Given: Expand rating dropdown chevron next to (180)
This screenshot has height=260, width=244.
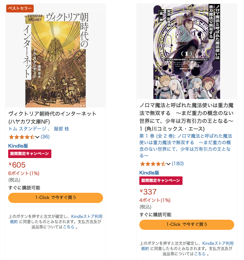Looking at the screenshot, I should [168, 164].
